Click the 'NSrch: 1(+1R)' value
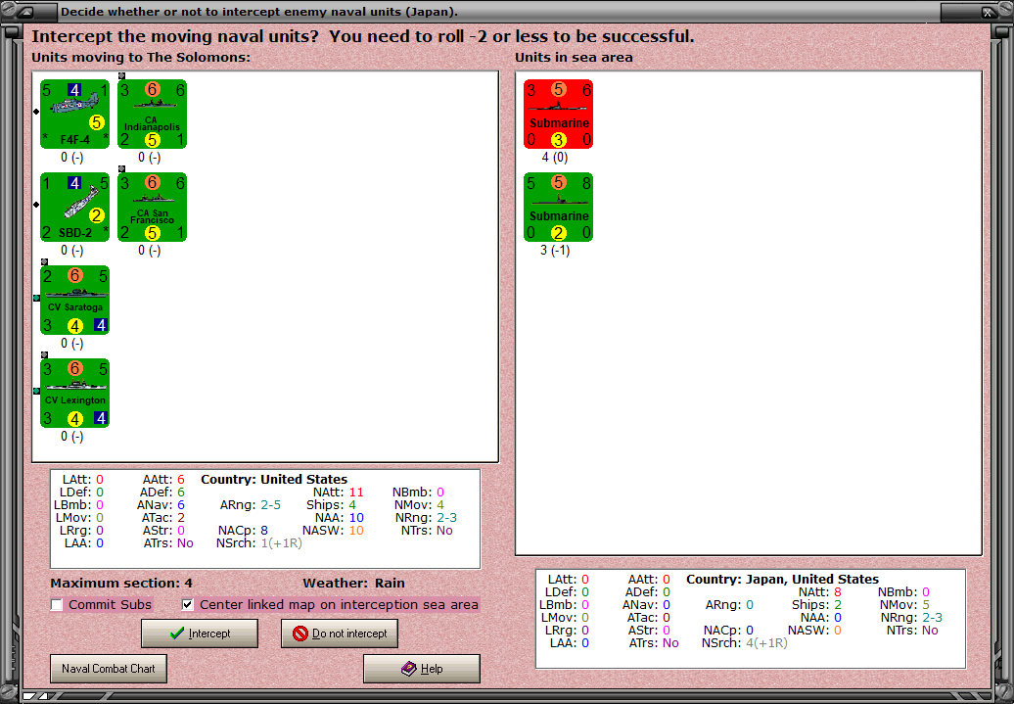 259,542
